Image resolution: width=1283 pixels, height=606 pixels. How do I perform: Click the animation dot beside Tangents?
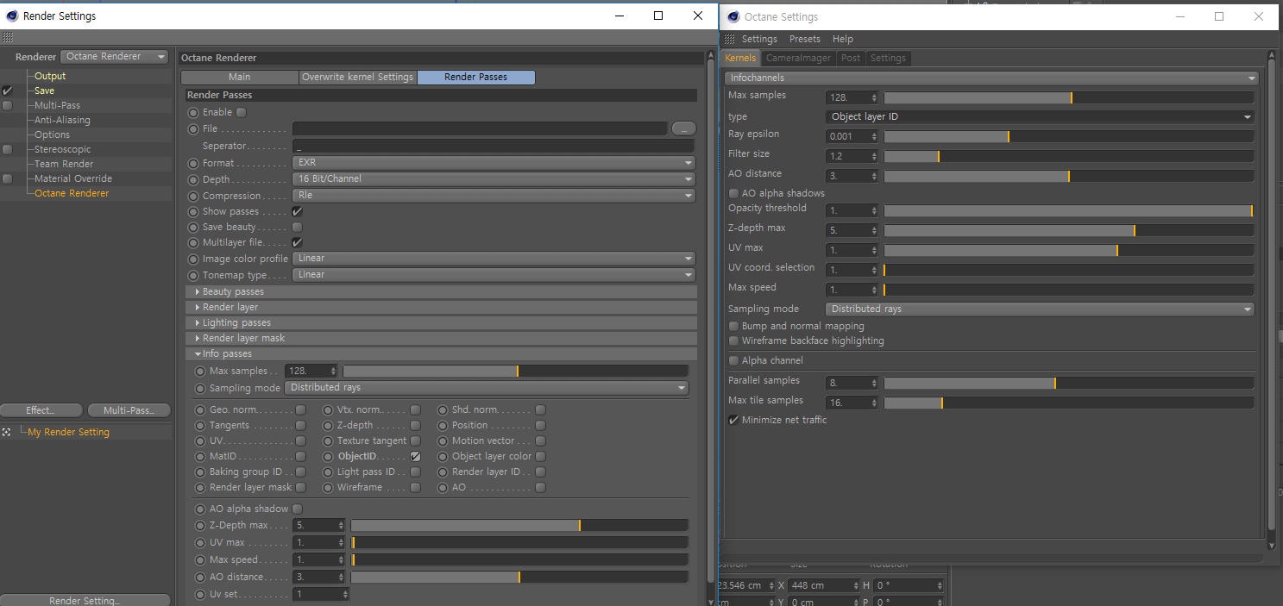[200, 425]
